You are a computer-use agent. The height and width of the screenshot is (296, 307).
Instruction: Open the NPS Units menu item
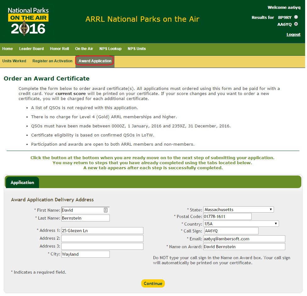pyautogui.click(x=137, y=49)
